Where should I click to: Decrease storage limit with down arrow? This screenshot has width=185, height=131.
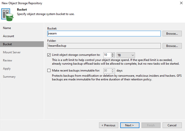pos(113,56)
